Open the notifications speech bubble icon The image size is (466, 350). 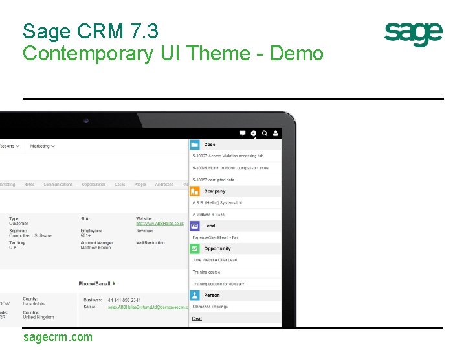(x=243, y=133)
